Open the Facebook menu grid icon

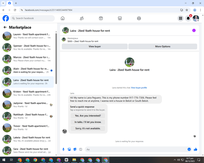pos(180,18)
